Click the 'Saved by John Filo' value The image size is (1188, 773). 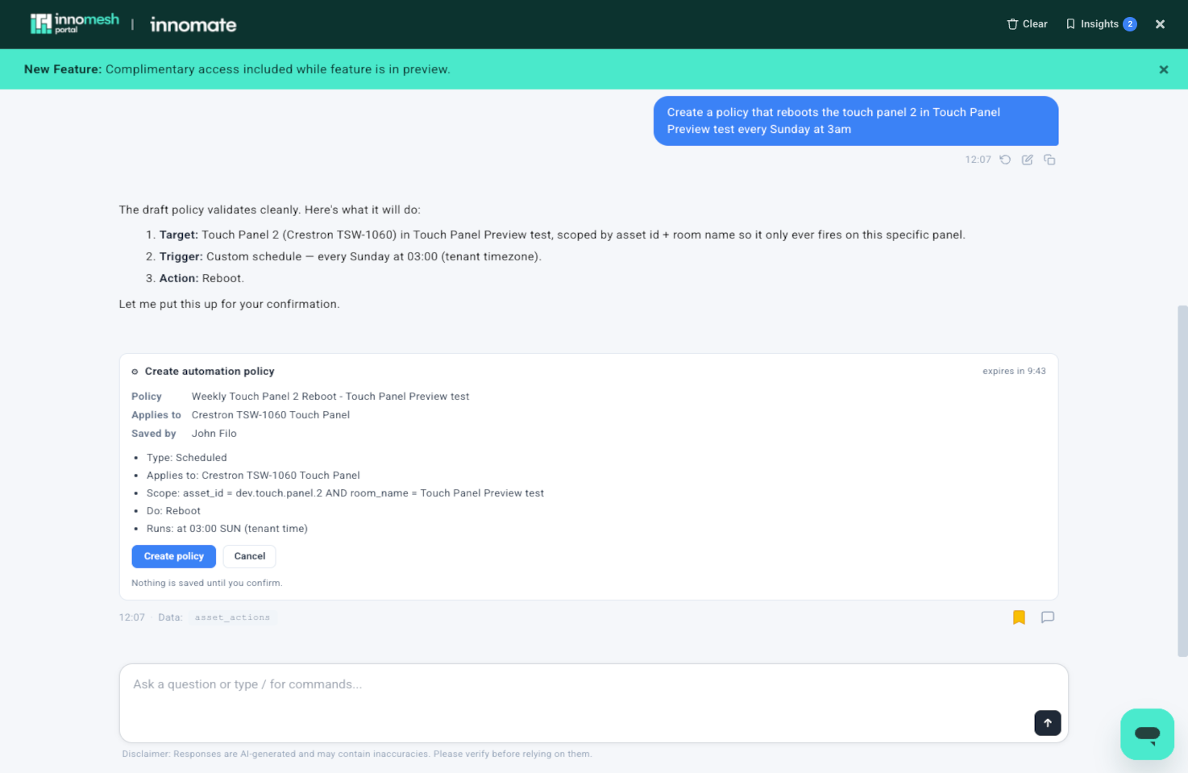[214, 434]
